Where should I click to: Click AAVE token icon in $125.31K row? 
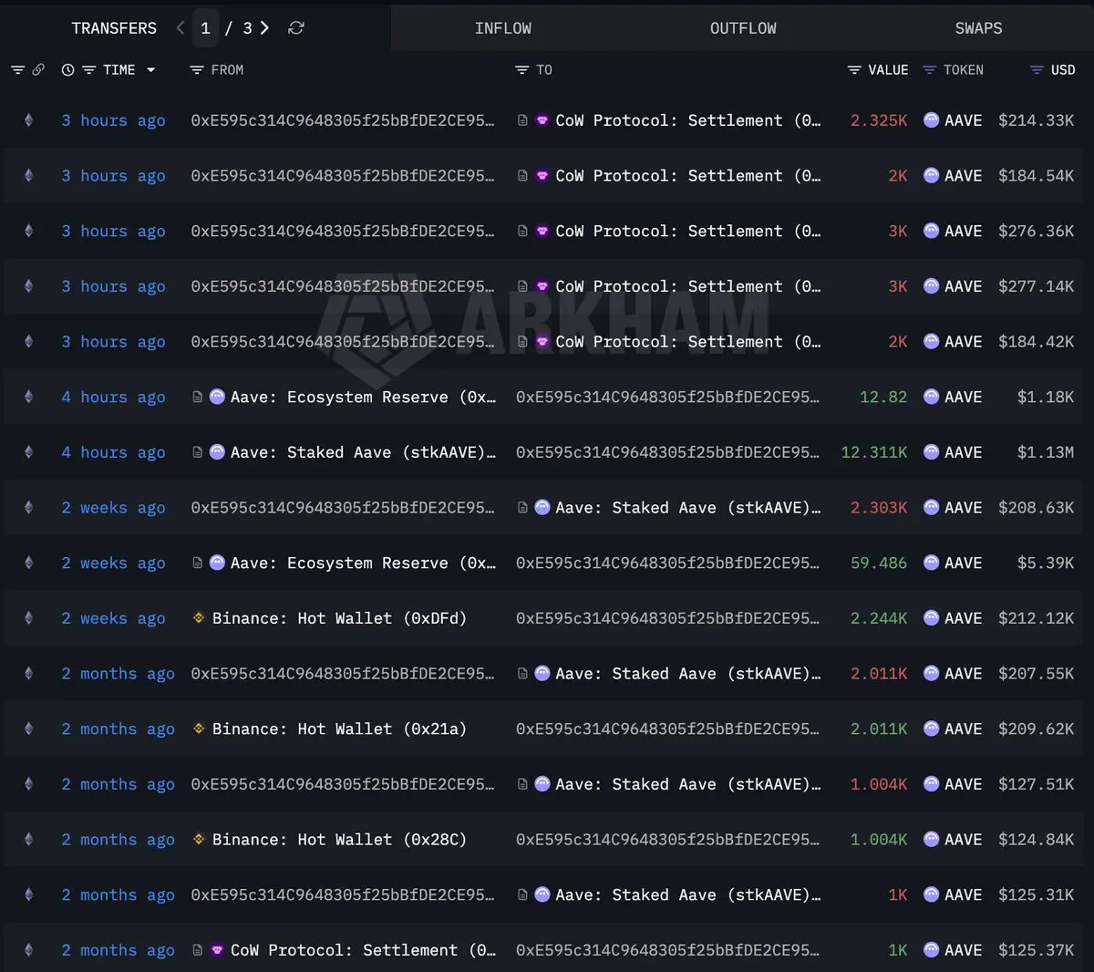click(931, 895)
